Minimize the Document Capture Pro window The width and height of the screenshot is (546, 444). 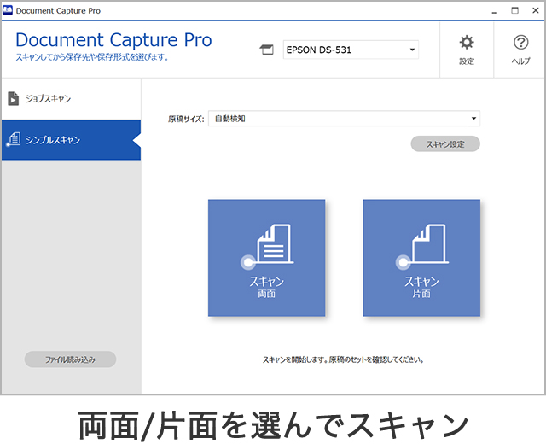494,10
